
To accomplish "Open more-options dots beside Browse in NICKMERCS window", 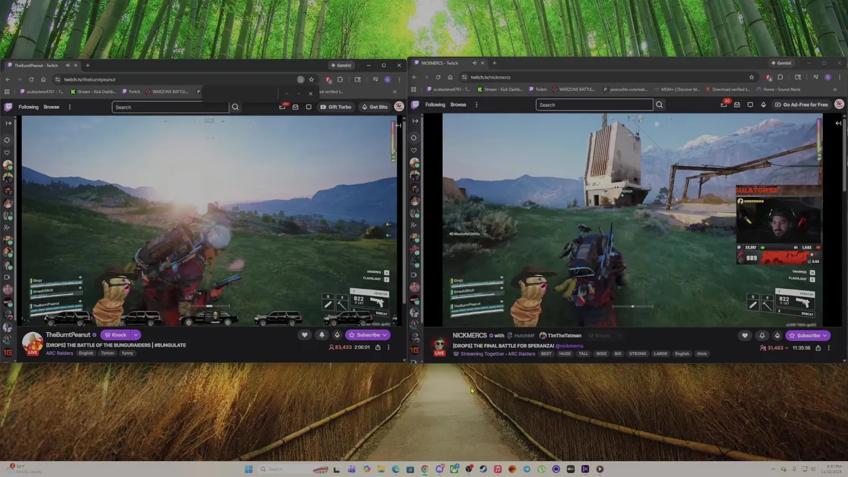I will pyautogui.click(x=476, y=105).
